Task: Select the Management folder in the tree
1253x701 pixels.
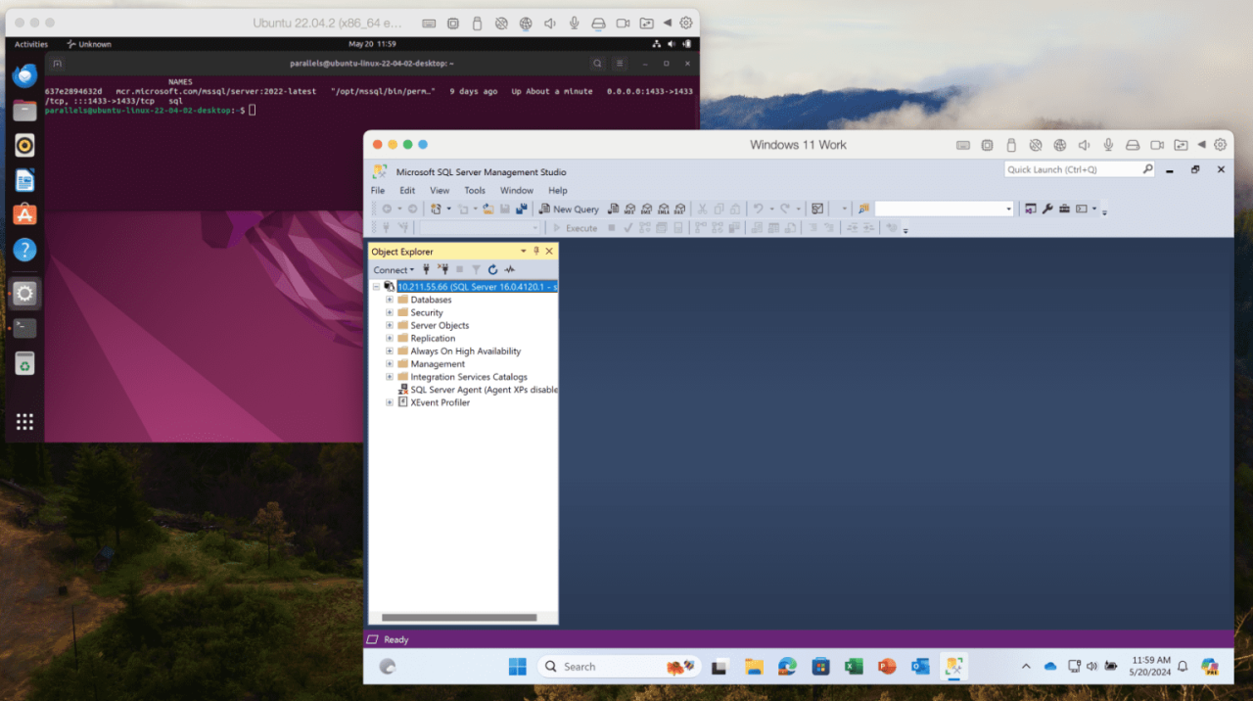Action: pos(438,364)
